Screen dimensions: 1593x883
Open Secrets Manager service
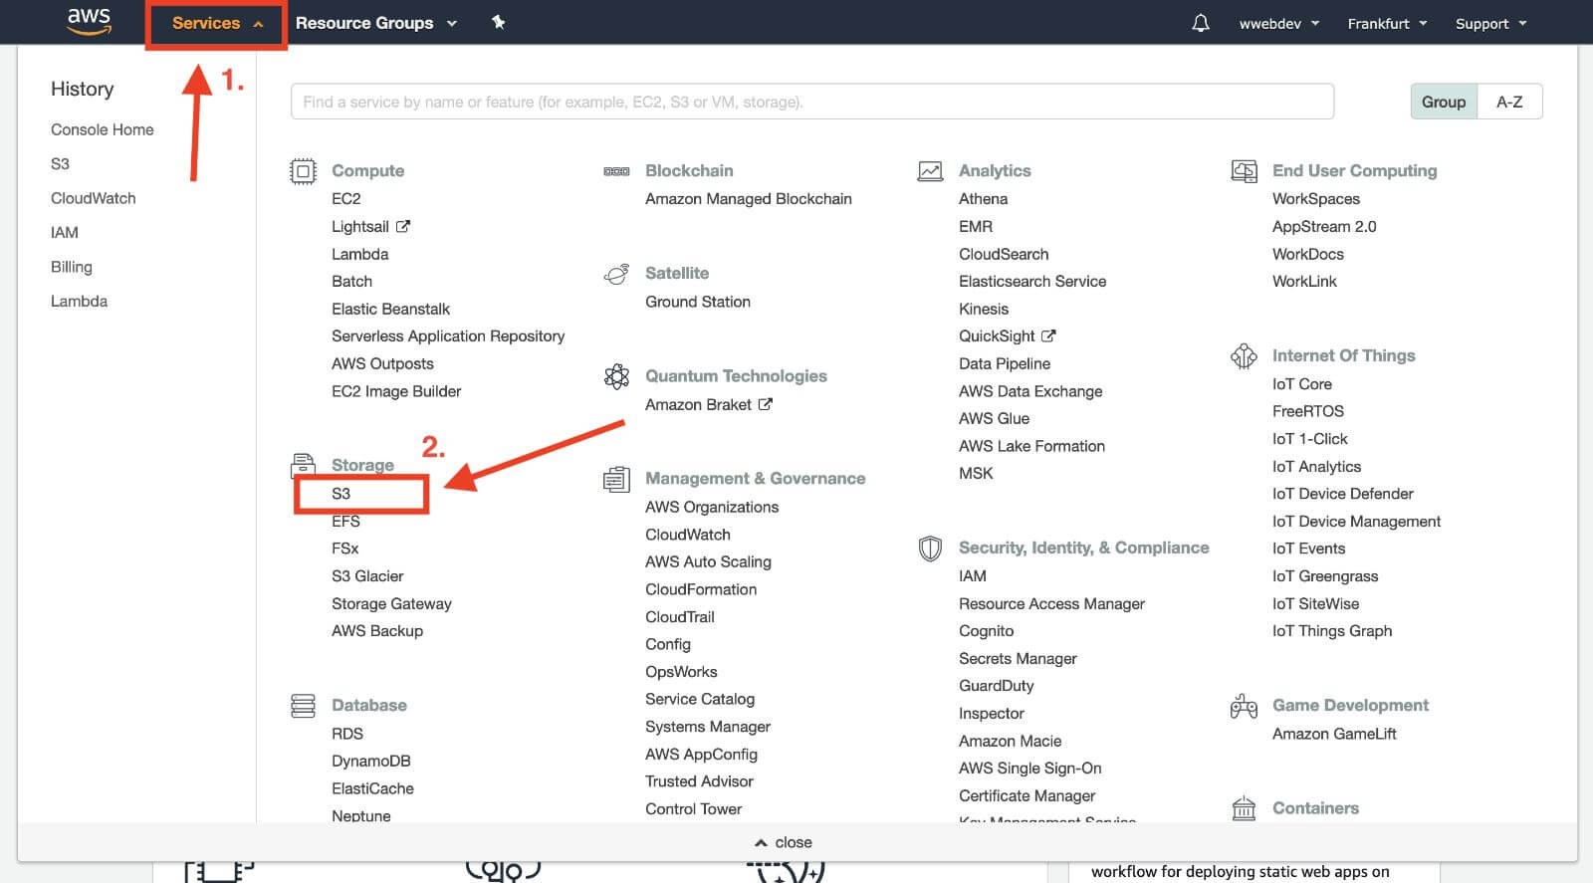1018,659
